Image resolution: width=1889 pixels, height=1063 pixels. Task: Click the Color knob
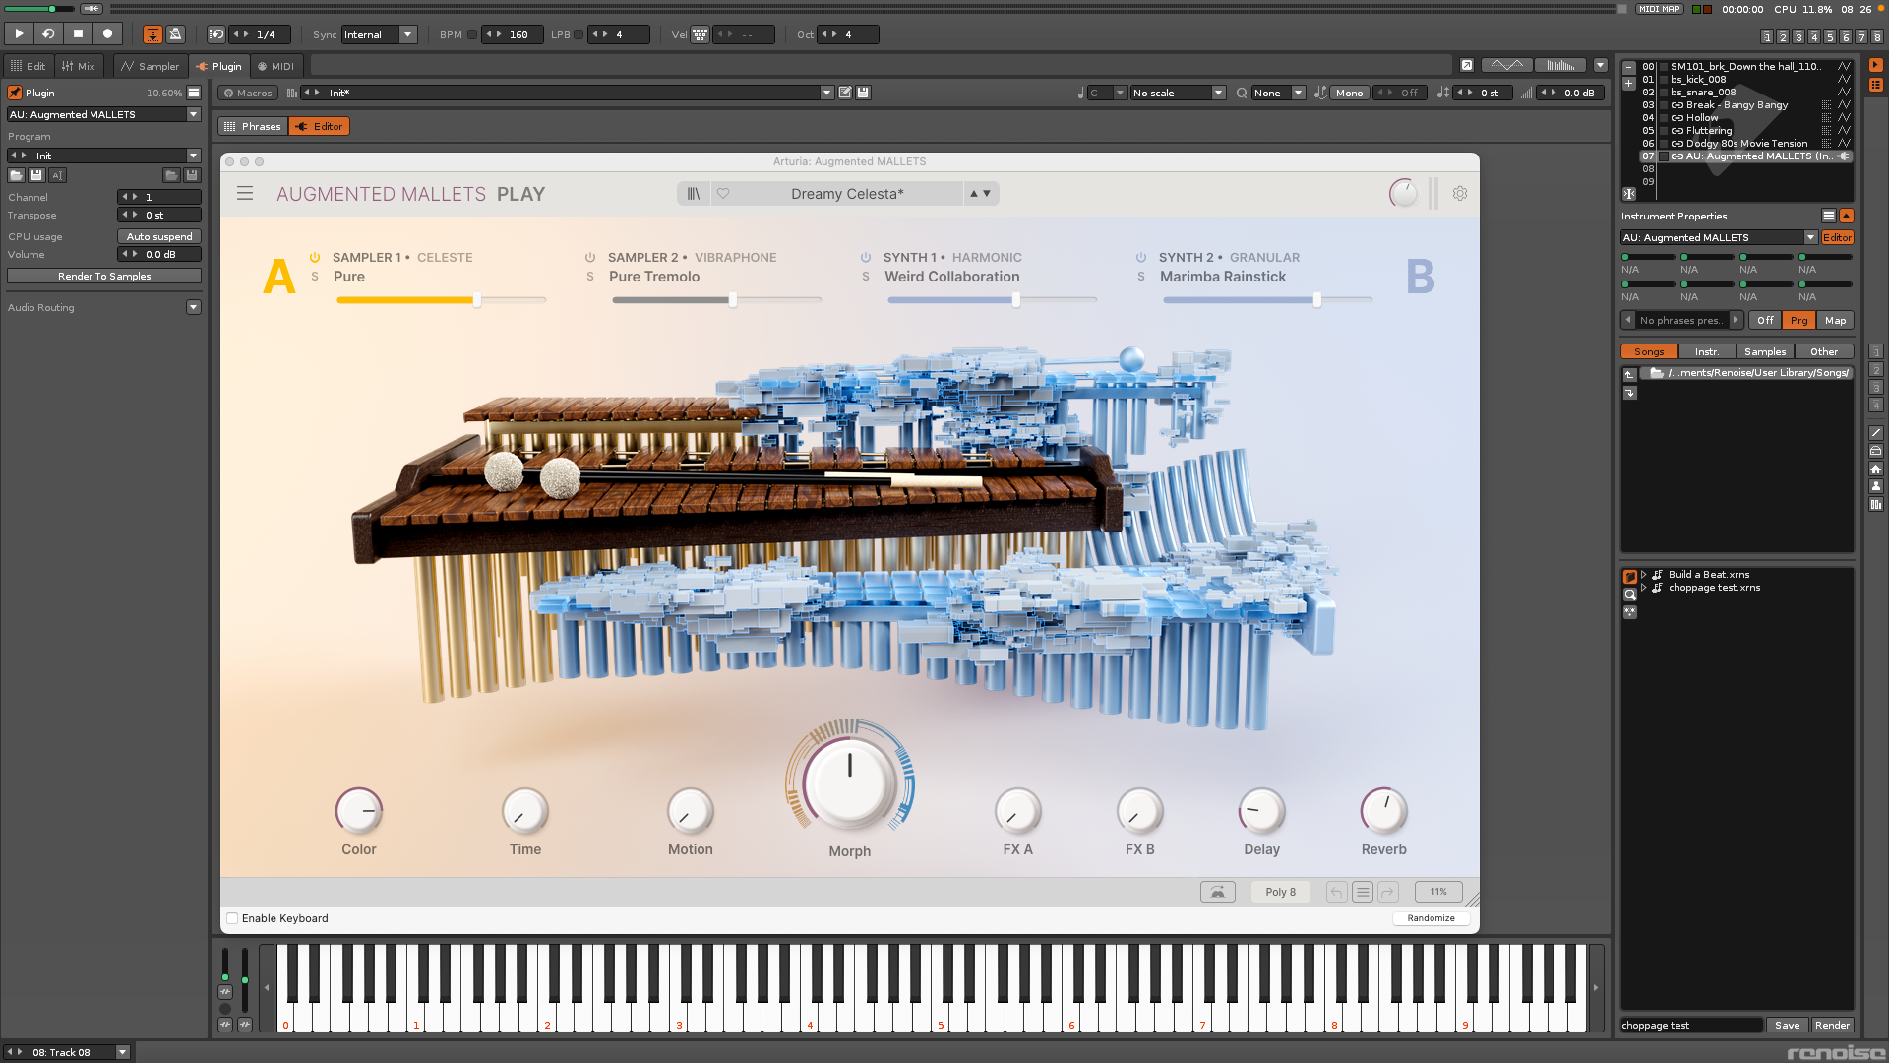[x=359, y=812]
